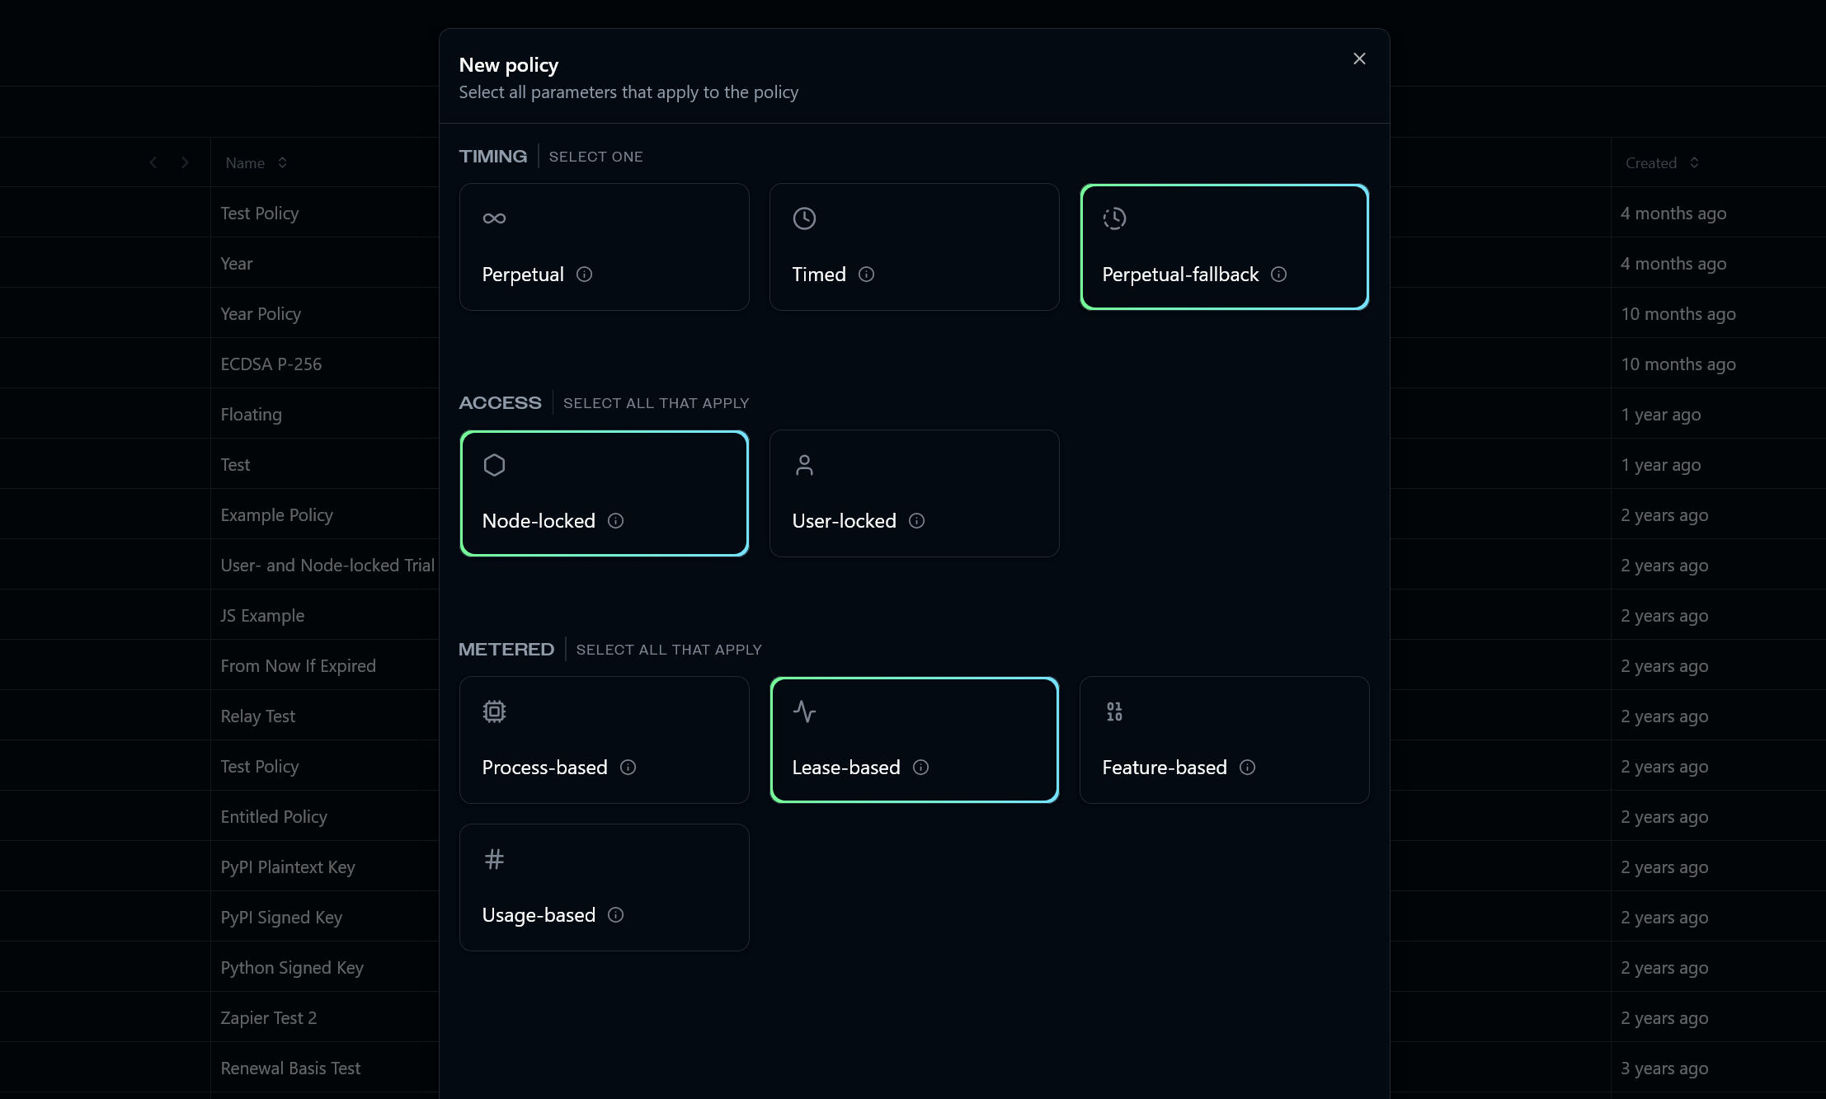Image resolution: width=1826 pixels, height=1099 pixels.
Task: Go to previous page arrow
Action: [x=153, y=162]
